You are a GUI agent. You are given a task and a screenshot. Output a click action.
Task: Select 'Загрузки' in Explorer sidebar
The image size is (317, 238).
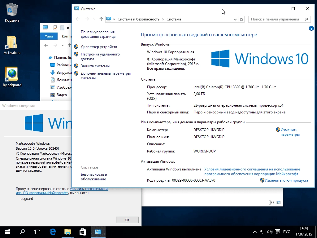click(x=61, y=73)
